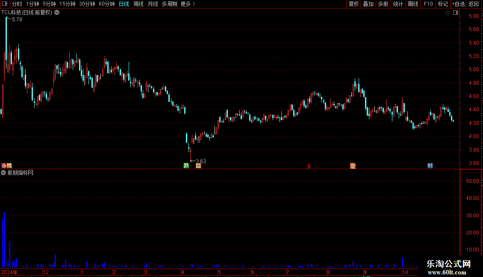Open the 统计 statistics tool
The image size is (483, 277).
(398, 4)
